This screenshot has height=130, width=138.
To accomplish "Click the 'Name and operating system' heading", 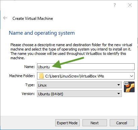I will pyautogui.click(x=42, y=33).
